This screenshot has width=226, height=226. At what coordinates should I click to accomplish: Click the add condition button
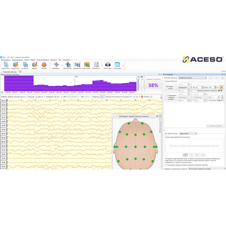point(215,126)
